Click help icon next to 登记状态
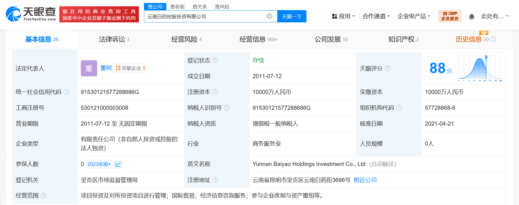This screenshot has height=205, width=519. (215, 60)
